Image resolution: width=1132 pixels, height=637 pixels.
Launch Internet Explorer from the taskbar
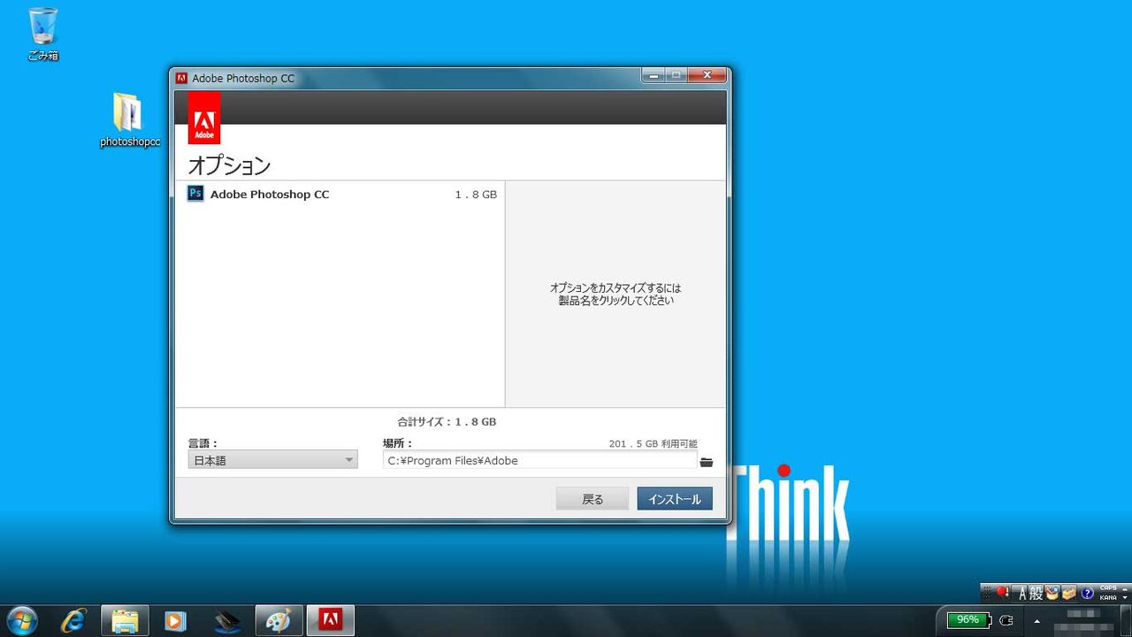(x=74, y=620)
